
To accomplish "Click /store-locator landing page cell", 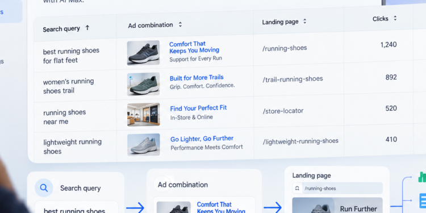I will [283, 111].
